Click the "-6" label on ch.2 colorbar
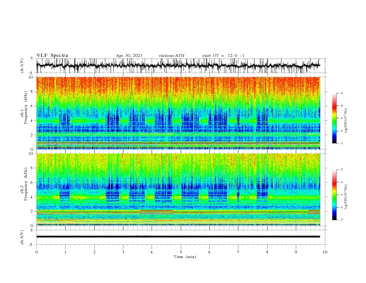Viewport: 366px width, 283px height. pyautogui.click(x=341, y=207)
